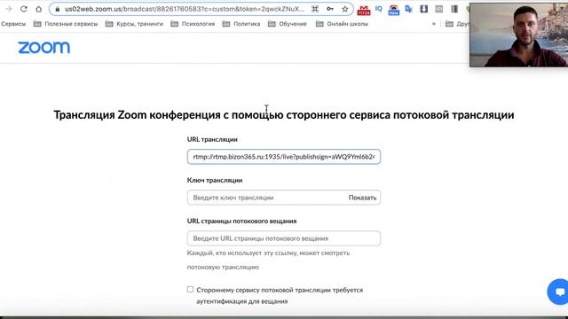Open the red Gmail checker extension

click(364, 10)
